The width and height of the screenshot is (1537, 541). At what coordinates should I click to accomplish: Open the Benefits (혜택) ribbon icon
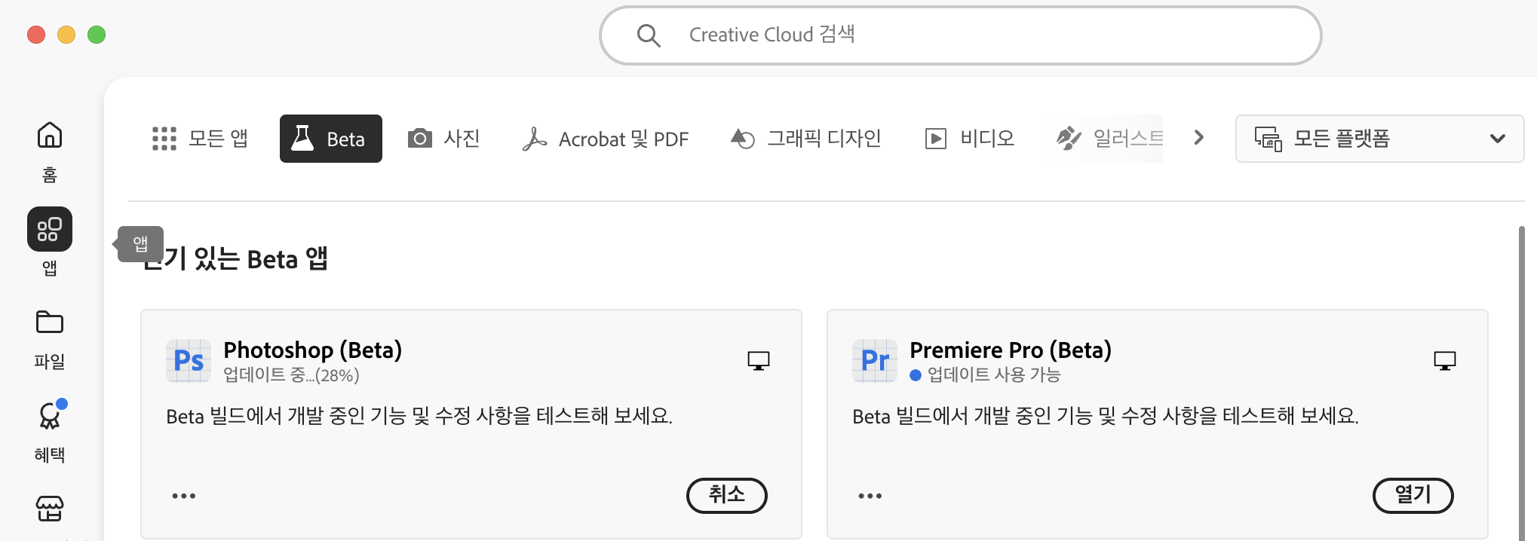coord(50,416)
